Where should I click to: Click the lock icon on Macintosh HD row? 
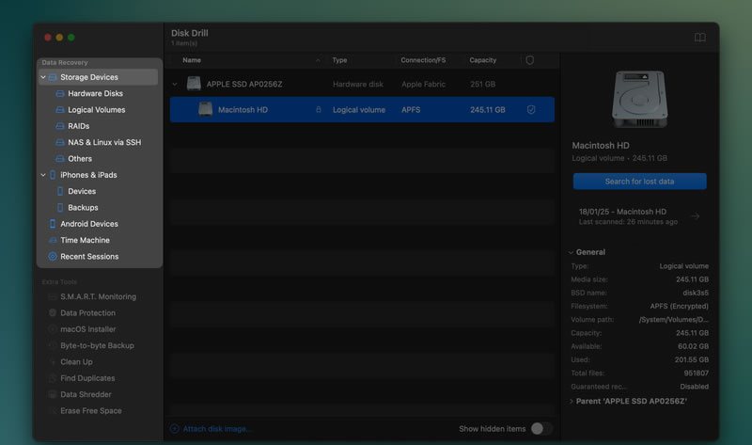tap(319, 110)
